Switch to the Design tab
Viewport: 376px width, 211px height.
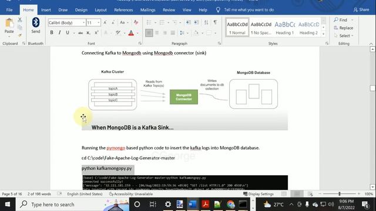(81, 10)
